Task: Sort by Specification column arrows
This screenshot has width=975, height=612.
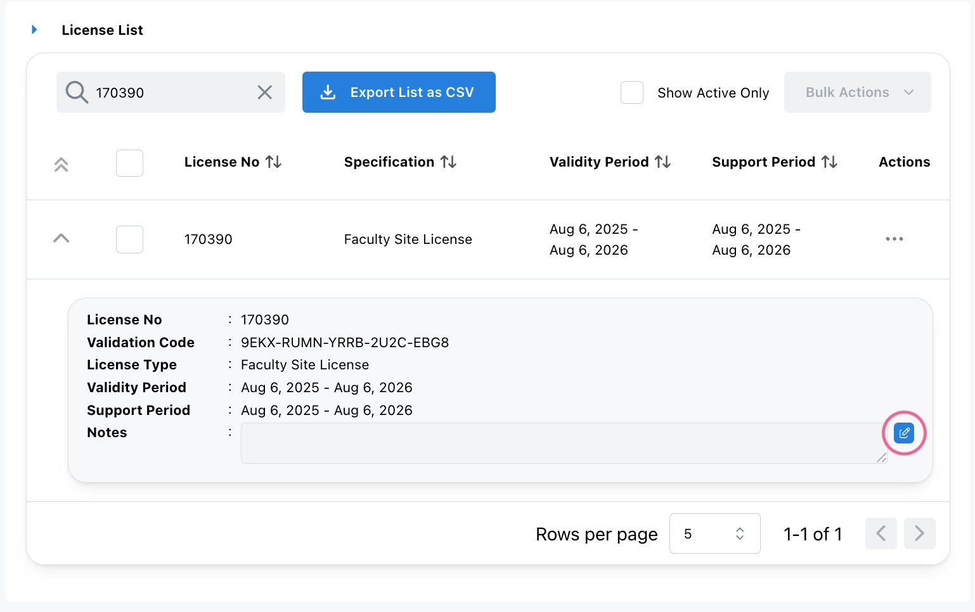Action: point(449,162)
